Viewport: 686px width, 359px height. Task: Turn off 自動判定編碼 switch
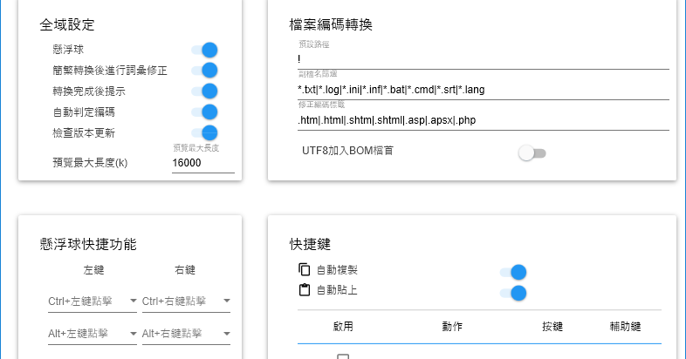[x=205, y=112]
